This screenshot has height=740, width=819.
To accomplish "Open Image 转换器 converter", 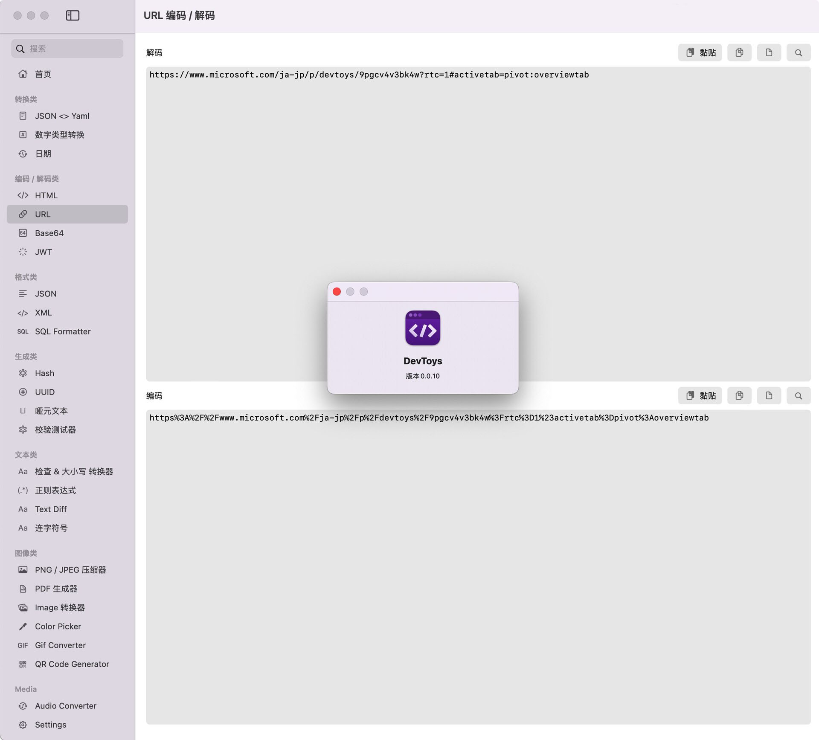I will (x=67, y=607).
